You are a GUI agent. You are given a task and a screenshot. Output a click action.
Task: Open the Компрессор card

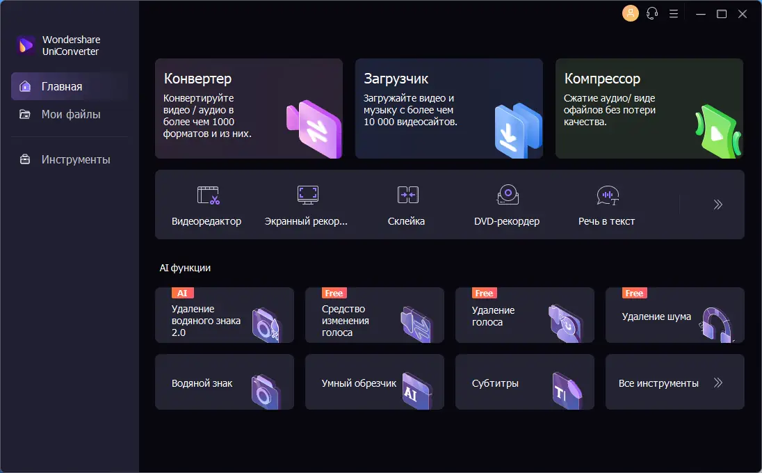click(649, 109)
